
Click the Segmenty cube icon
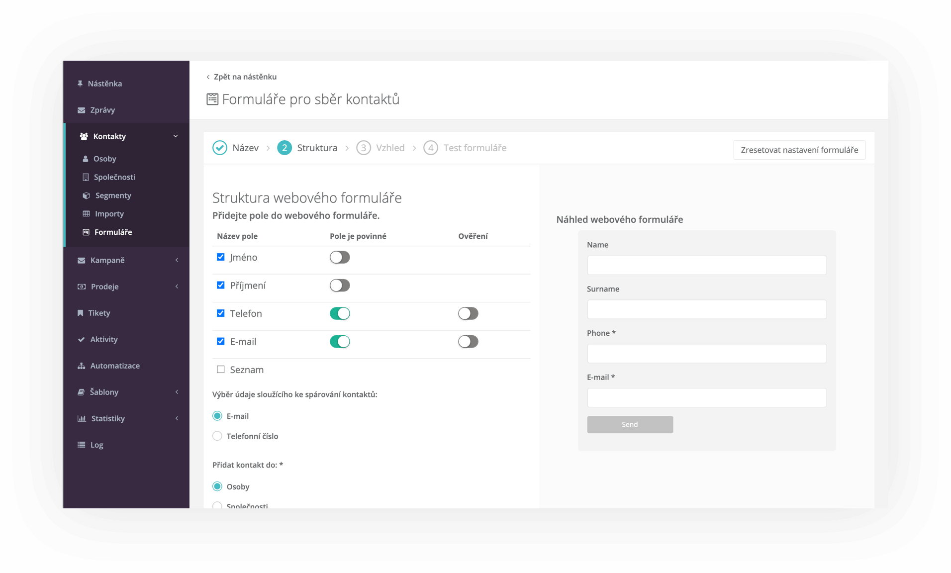86,195
